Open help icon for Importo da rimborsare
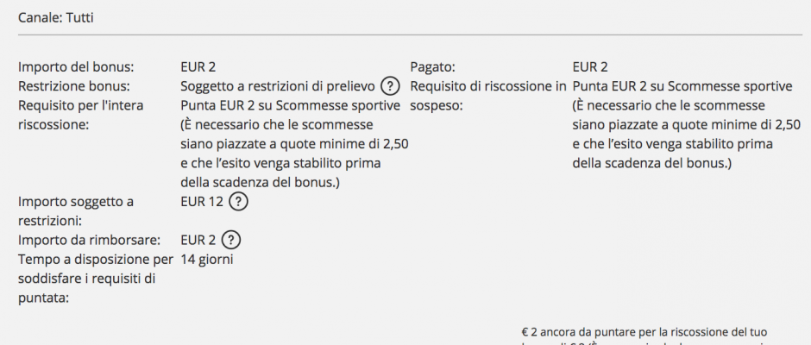Screen dimensions: 811x345 230,240
